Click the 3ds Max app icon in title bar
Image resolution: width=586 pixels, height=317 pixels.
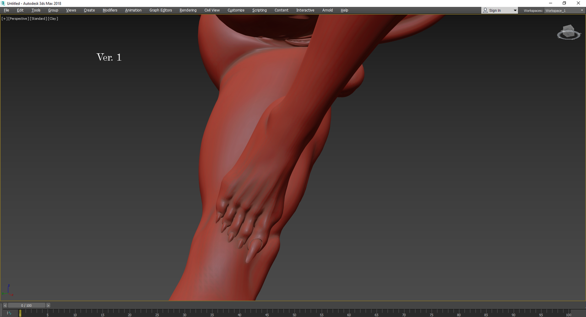pyautogui.click(x=3, y=3)
